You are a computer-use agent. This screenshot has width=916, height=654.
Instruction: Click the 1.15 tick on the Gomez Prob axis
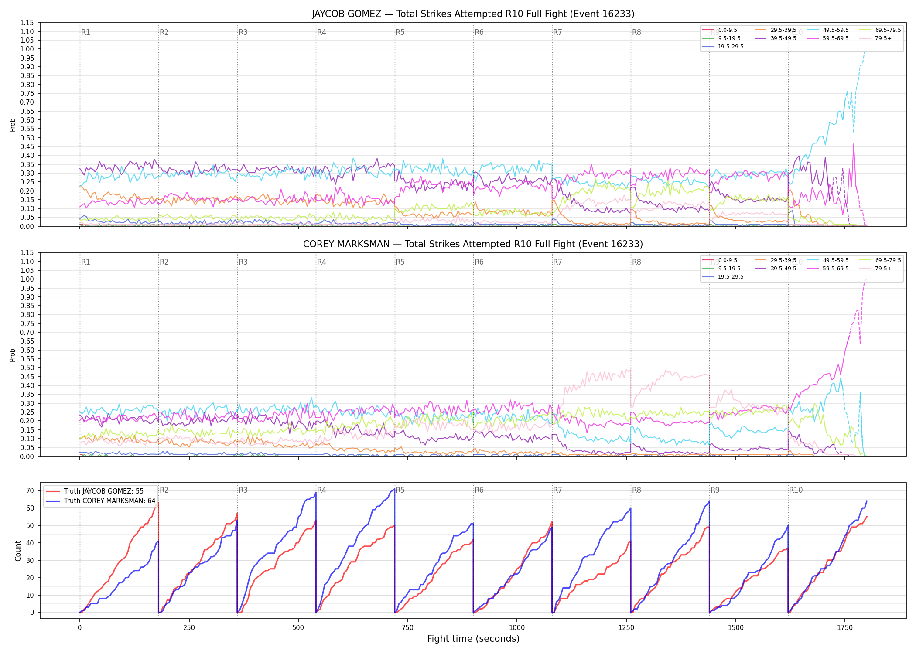(27, 23)
